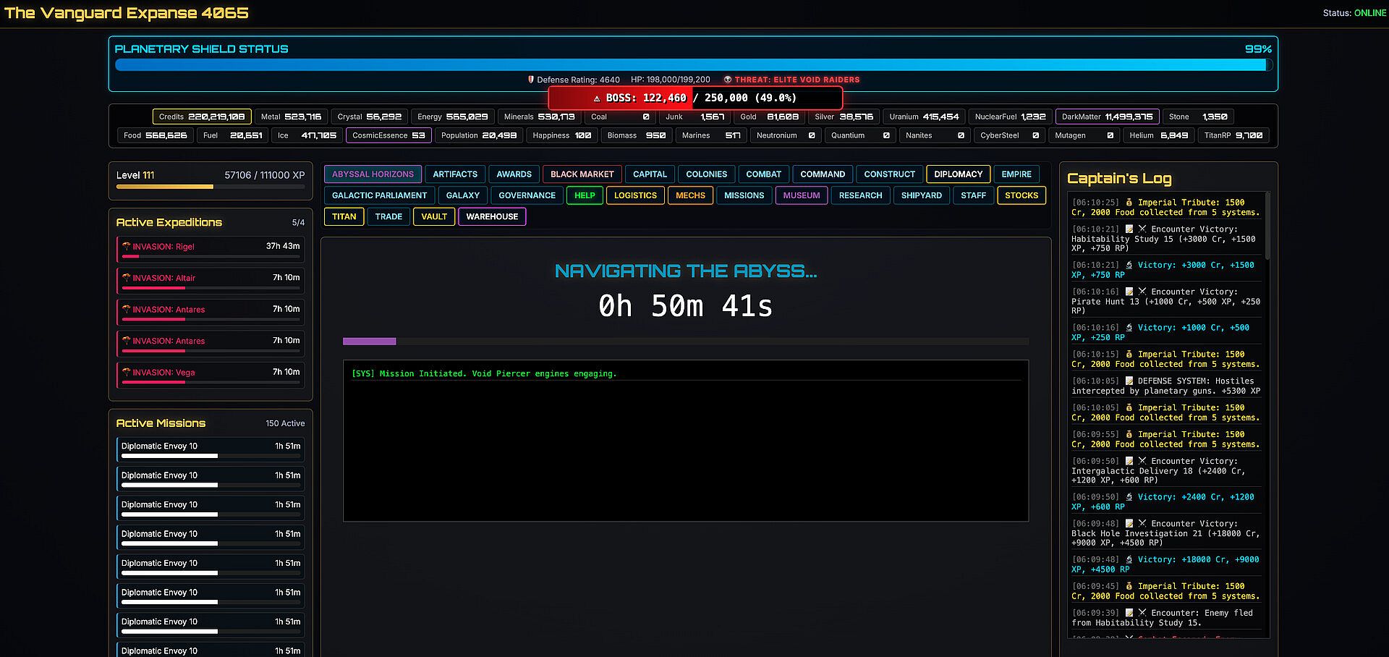
Task: Go to the Stocks tab
Action: (x=1021, y=195)
